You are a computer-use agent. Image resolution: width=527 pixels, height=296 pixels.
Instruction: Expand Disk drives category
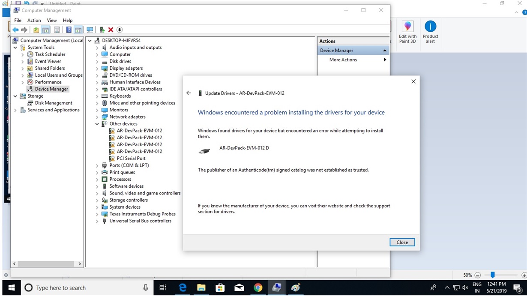coord(97,61)
